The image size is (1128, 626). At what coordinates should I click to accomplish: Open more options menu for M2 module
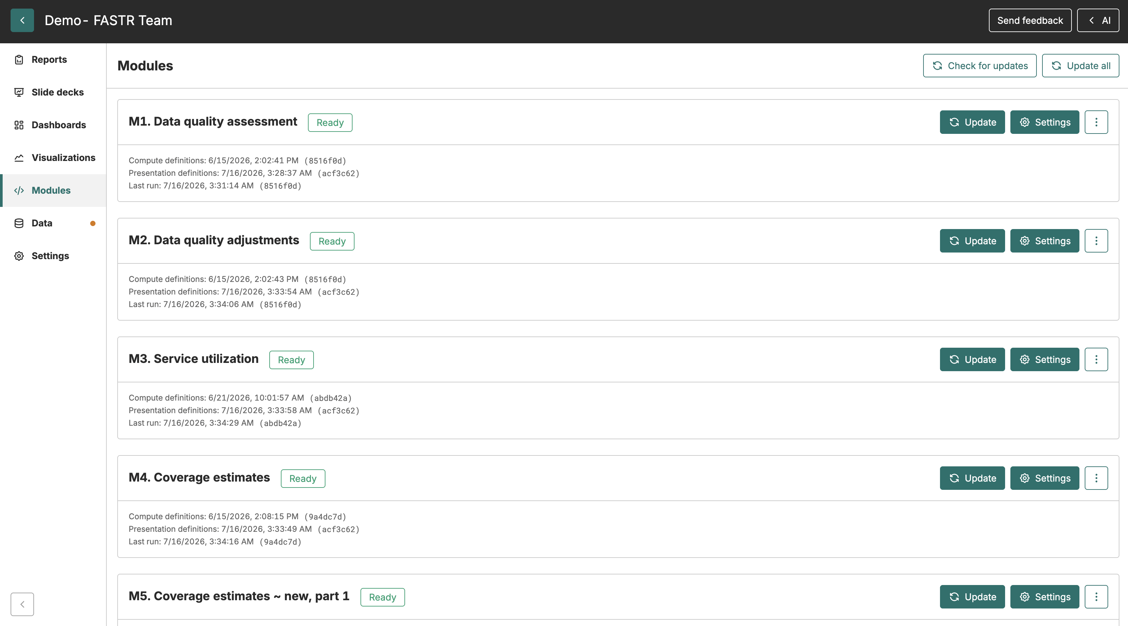[x=1096, y=241]
